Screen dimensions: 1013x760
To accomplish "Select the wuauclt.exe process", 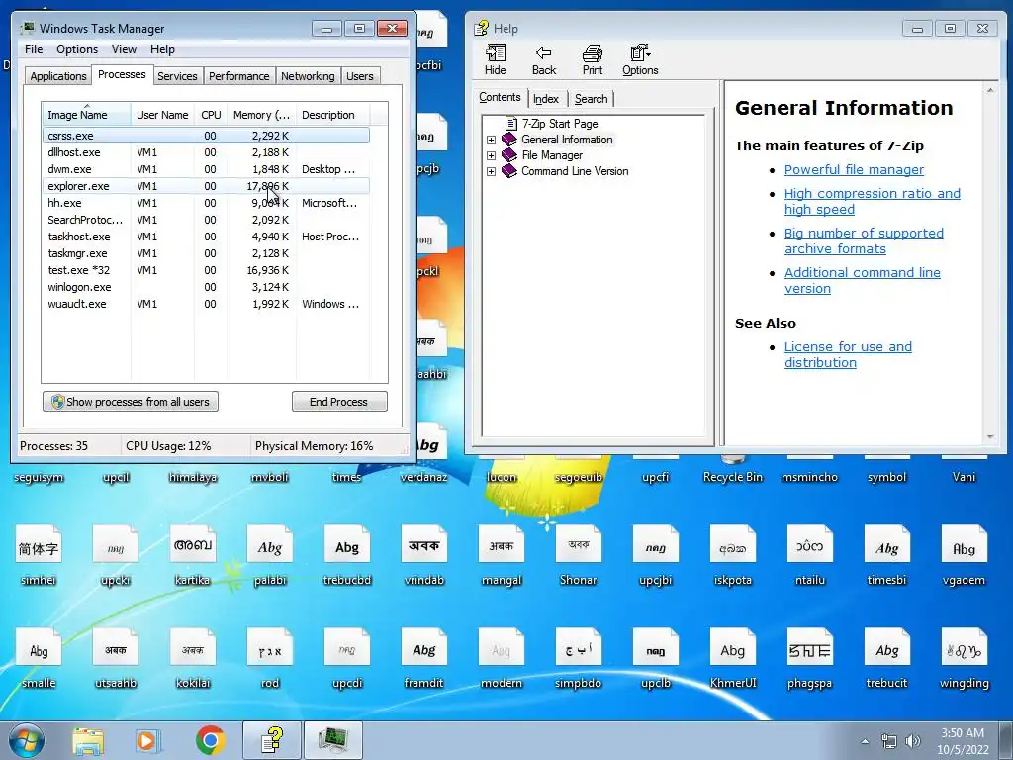I will (206, 304).
